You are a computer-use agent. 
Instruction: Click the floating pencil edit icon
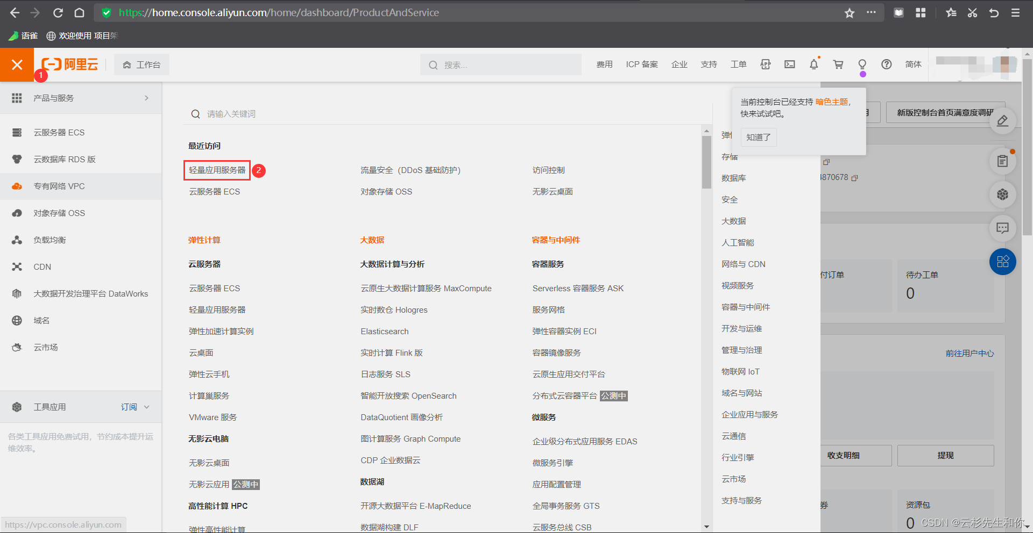[1003, 120]
